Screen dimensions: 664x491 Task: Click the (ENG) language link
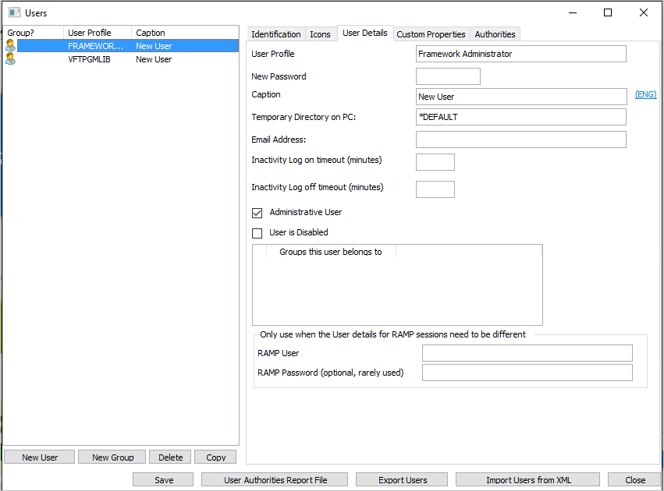[x=646, y=94]
